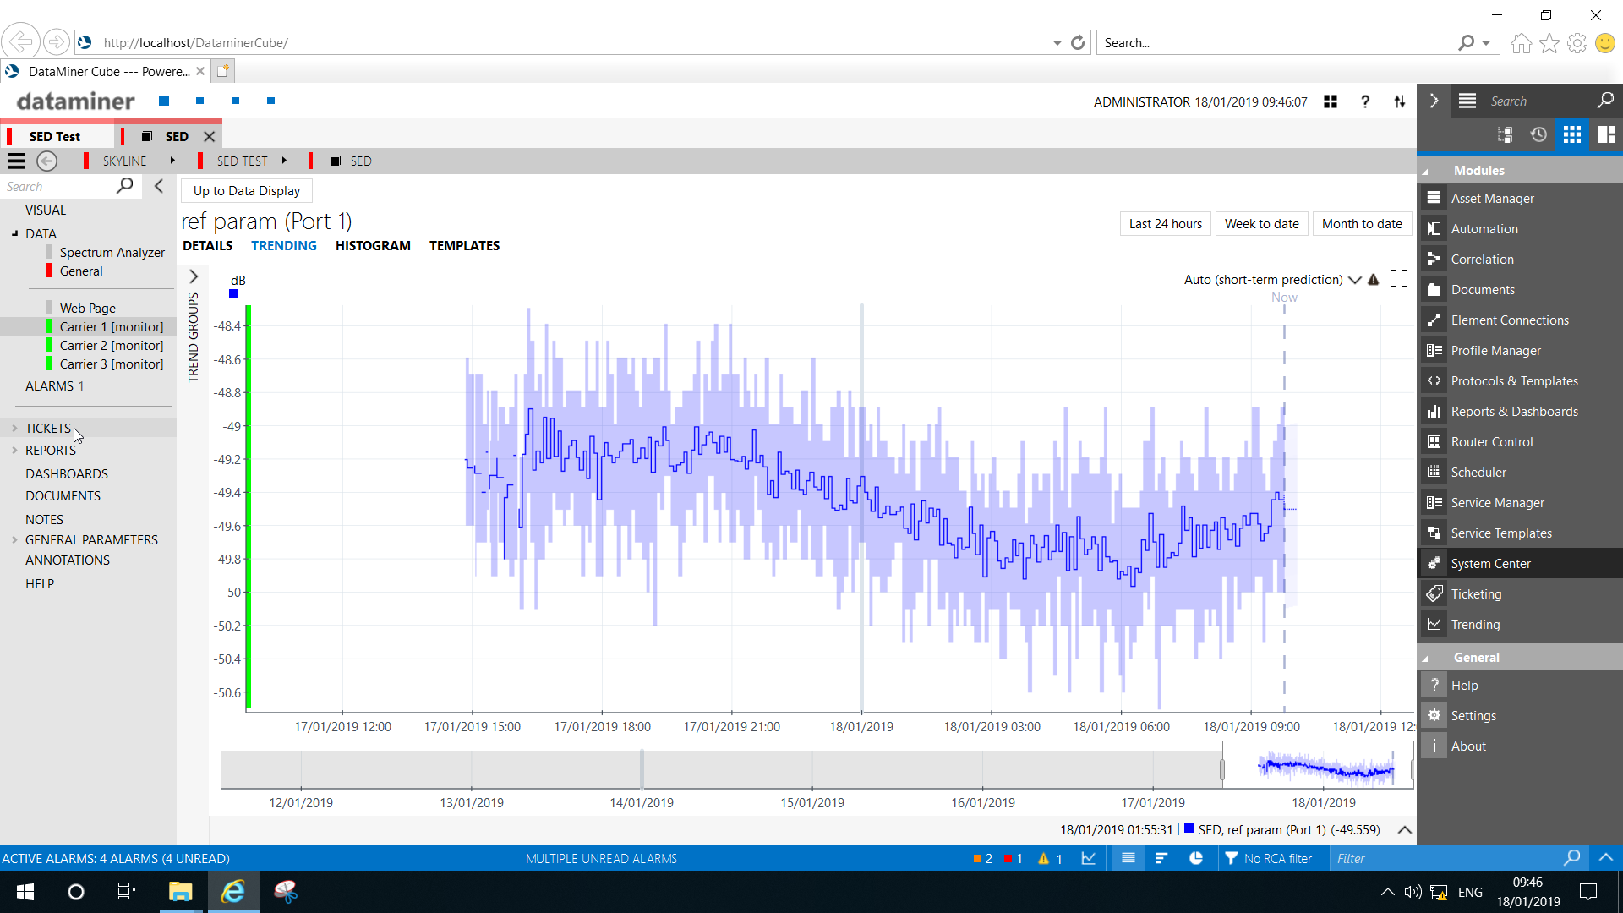Open the Trending module
Screen dimensions: 1623x913
tap(1475, 624)
